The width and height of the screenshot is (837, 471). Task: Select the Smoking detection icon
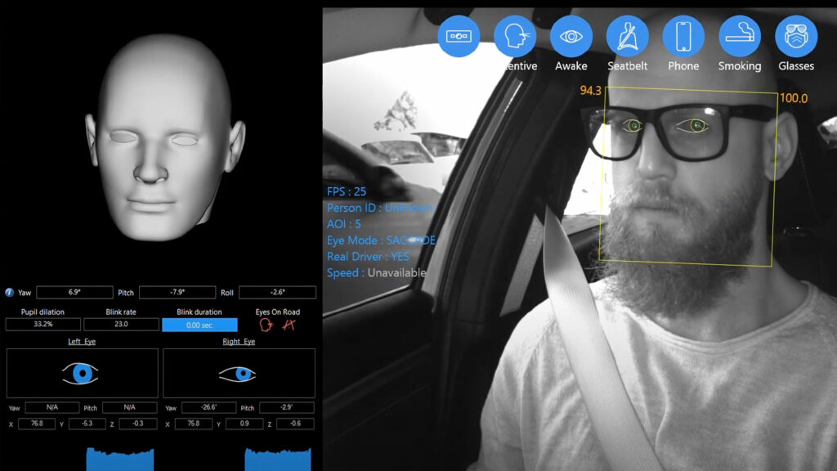point(739,36)
